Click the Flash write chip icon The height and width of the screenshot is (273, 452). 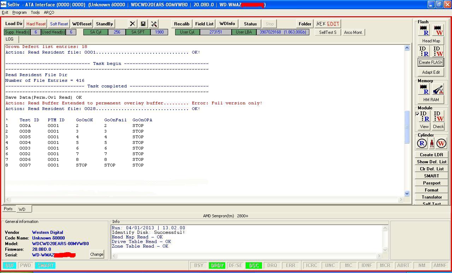(438, 30)
